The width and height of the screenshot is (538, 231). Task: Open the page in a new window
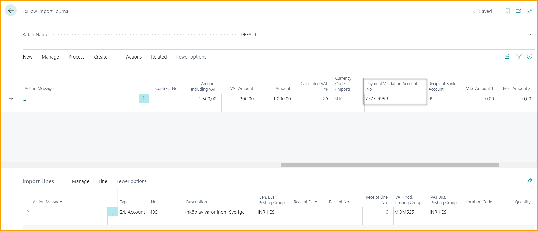point(519,11)
